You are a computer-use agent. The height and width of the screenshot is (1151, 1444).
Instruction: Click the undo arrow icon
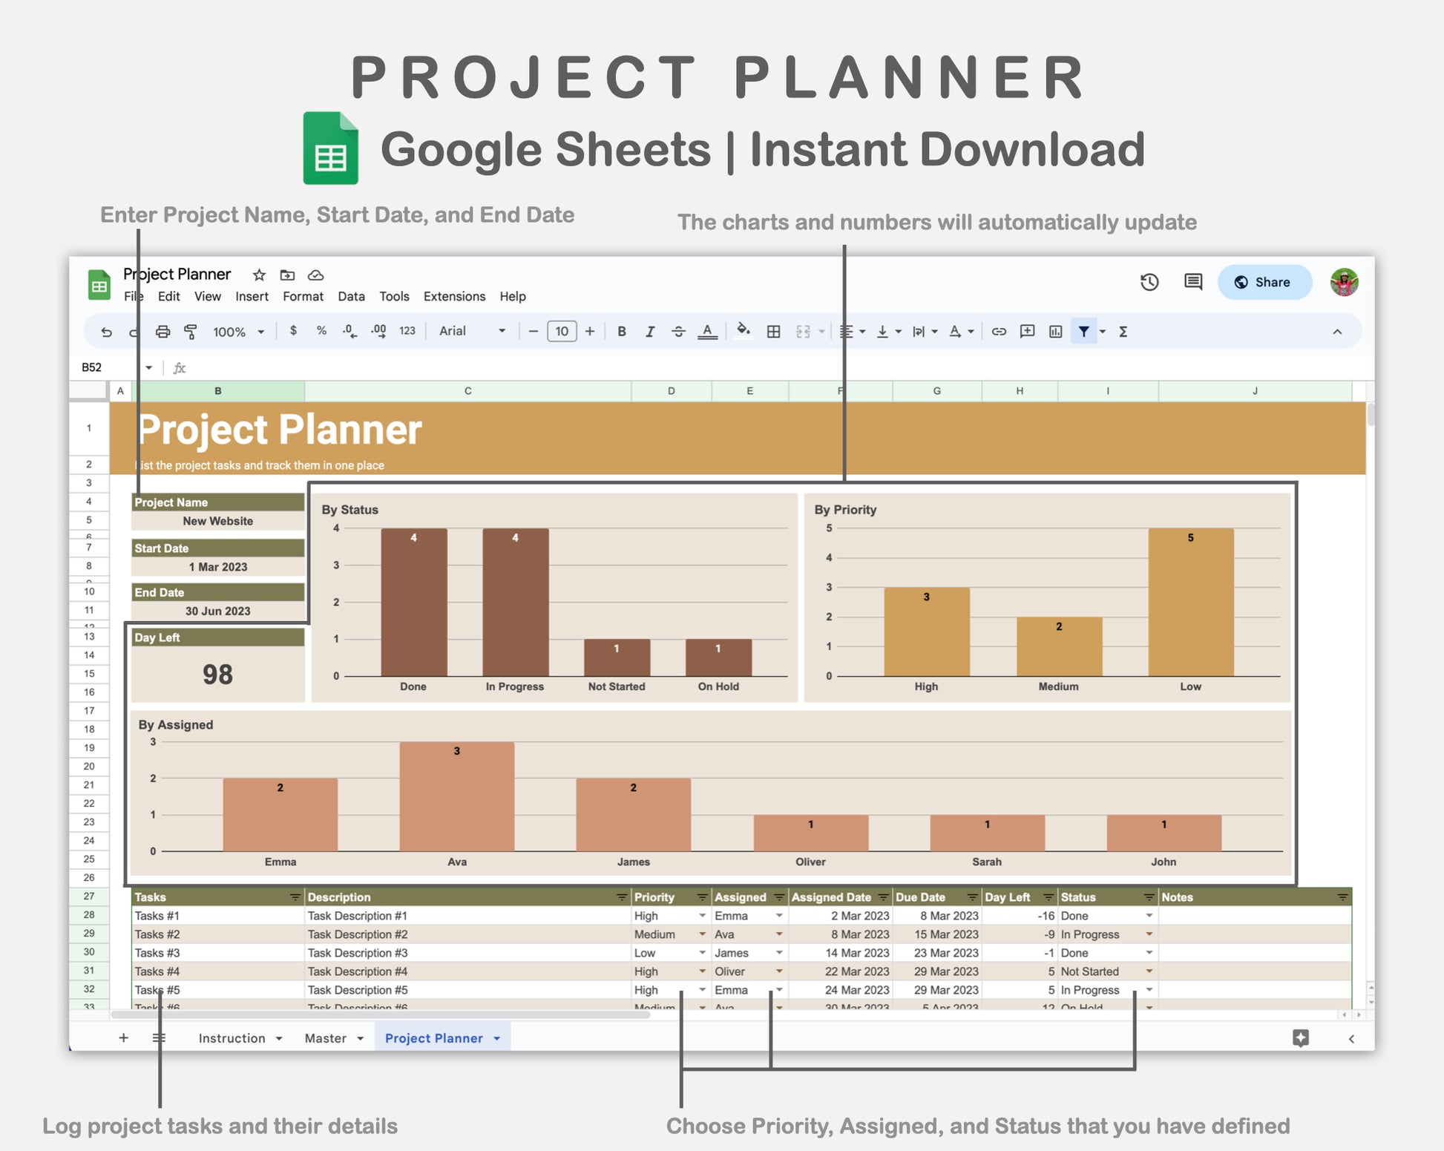click(107, 332)
